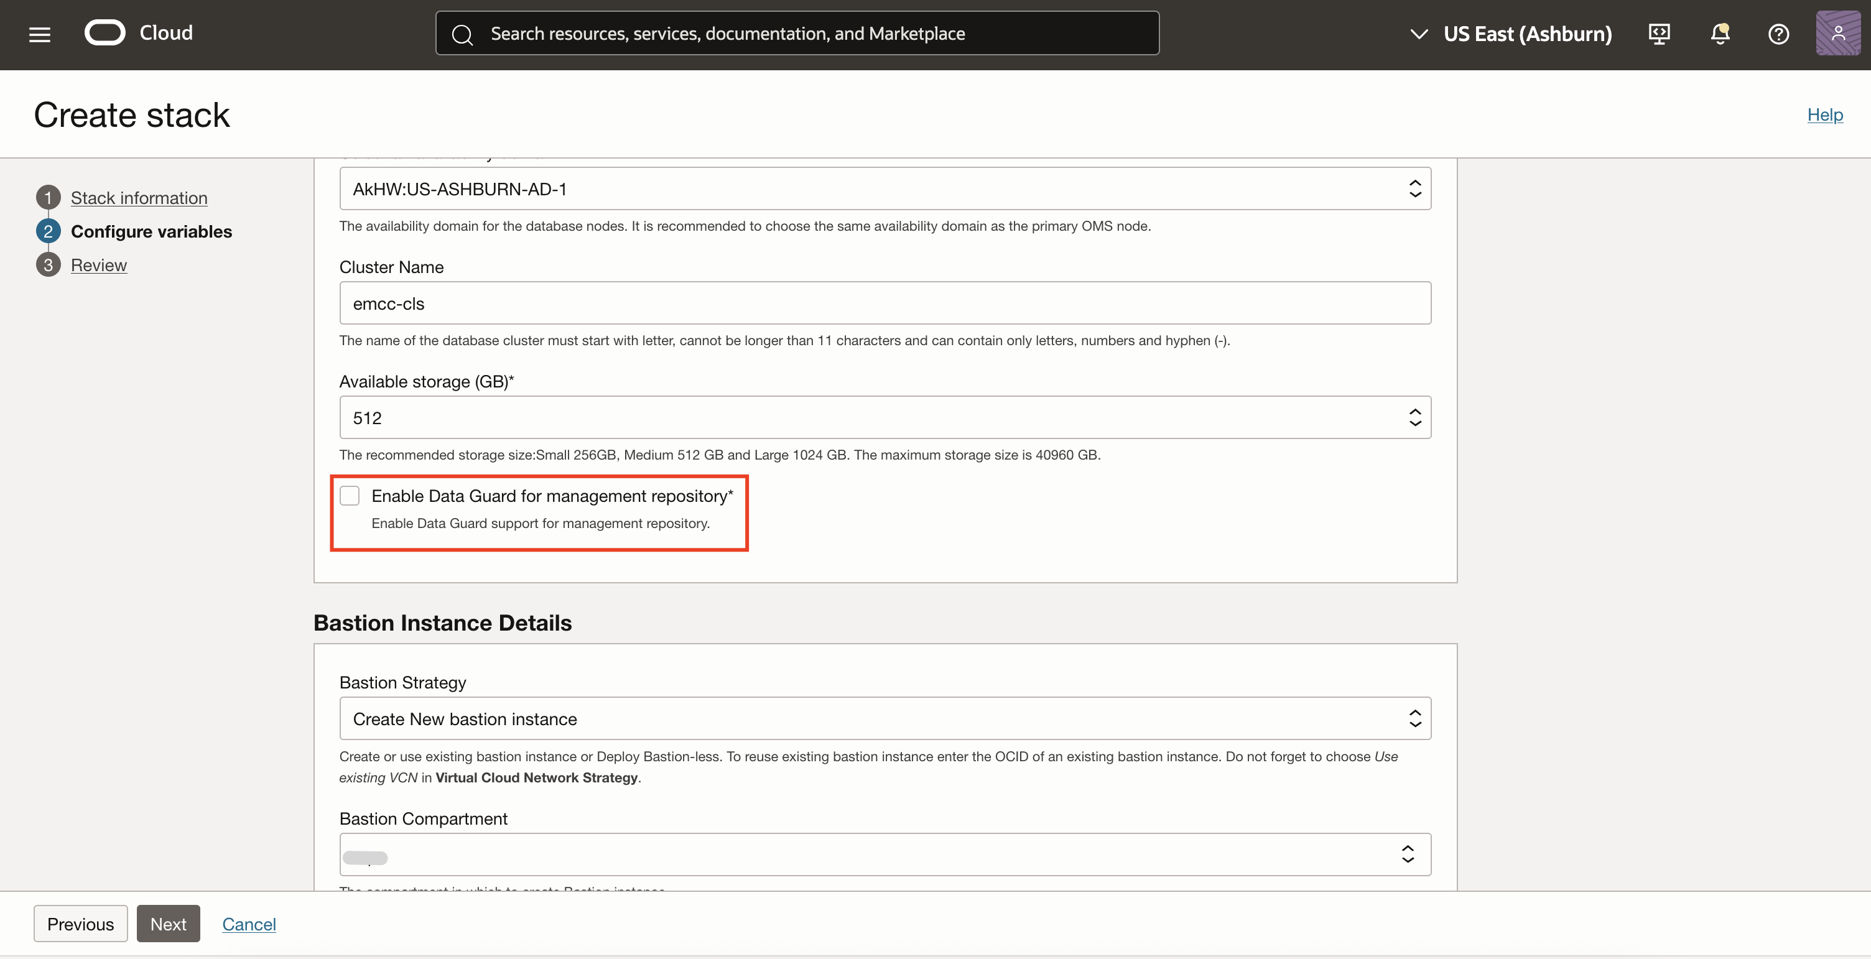The width and height of the screenshot is (1871, 959).
Task: Click the Help link in the Create stack header
Action: pyautogui.click(x=1824, y=114)
